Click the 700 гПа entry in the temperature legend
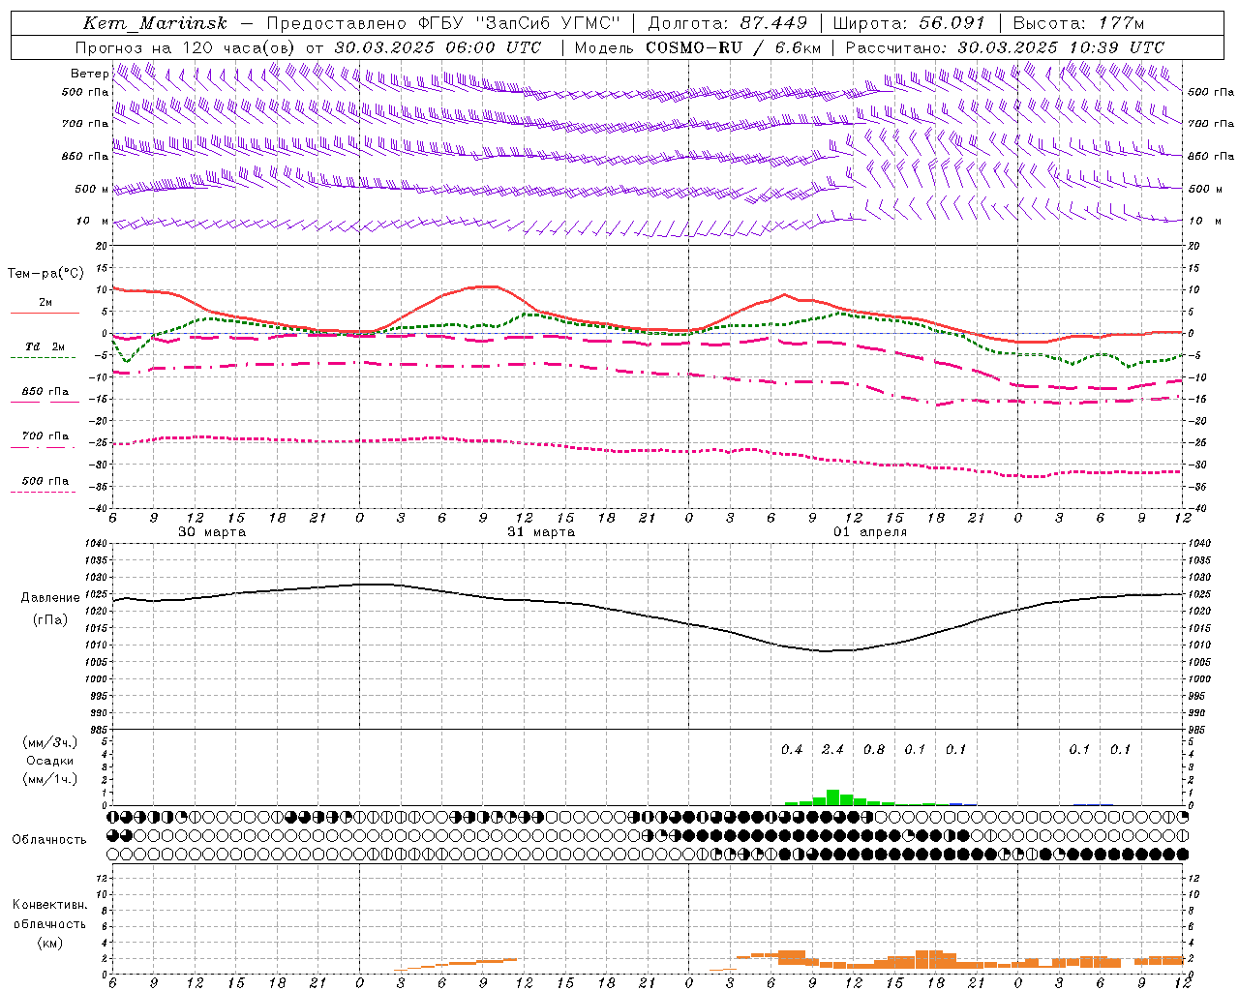 click(45, 436)
